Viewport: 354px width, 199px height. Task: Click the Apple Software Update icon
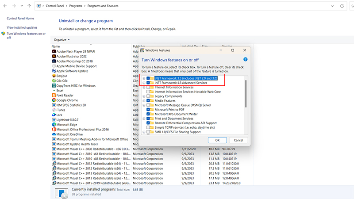[x=54, y=71]
